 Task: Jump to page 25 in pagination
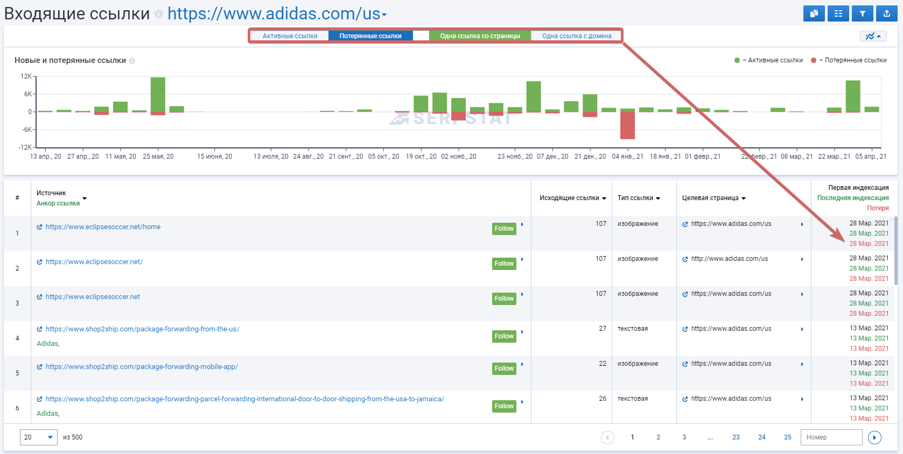(788, 437)
